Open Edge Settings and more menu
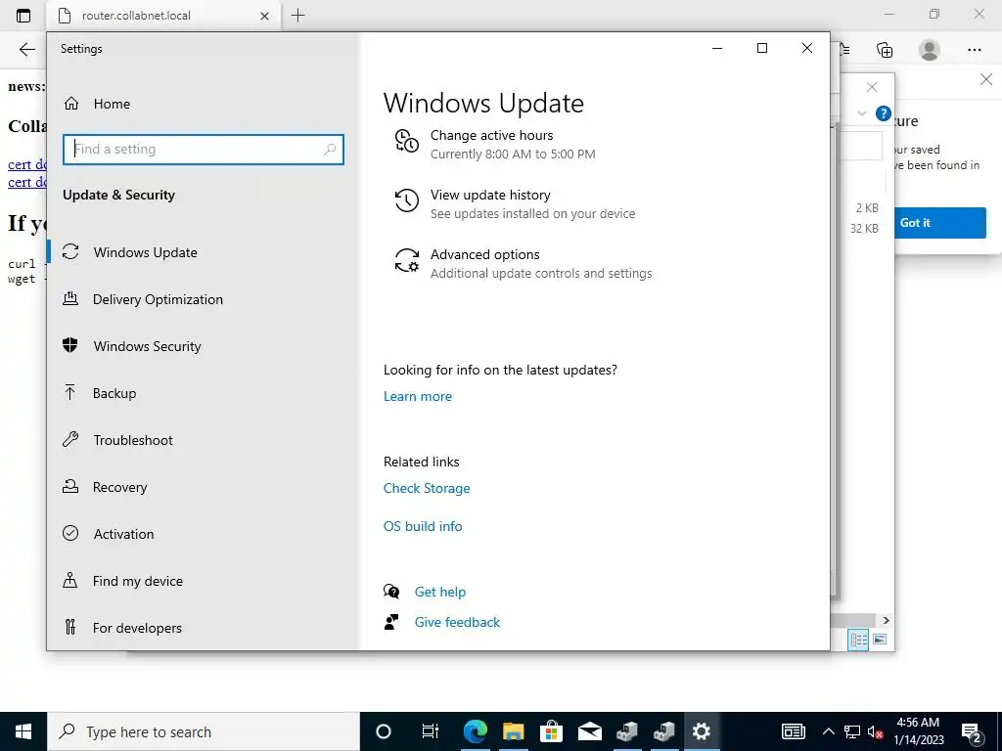The image size is (1002, 751). tap(974, 50)
